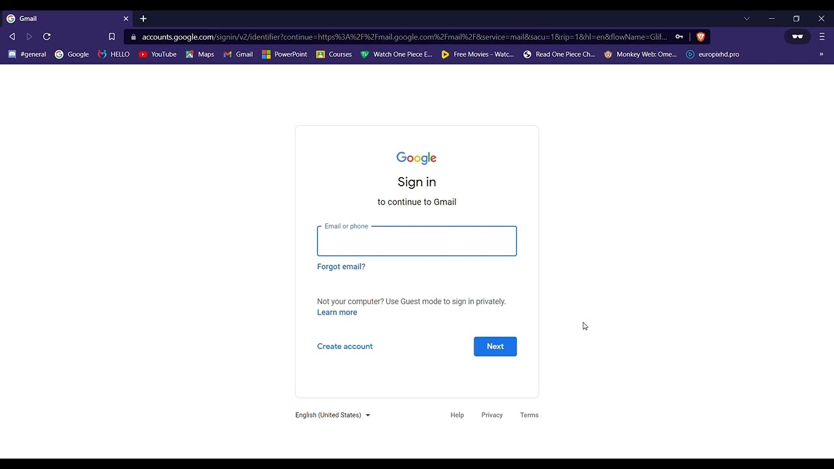Click the site lock icon in the address bar
This screenshot has width=834, height=469.
pos(134,37)
